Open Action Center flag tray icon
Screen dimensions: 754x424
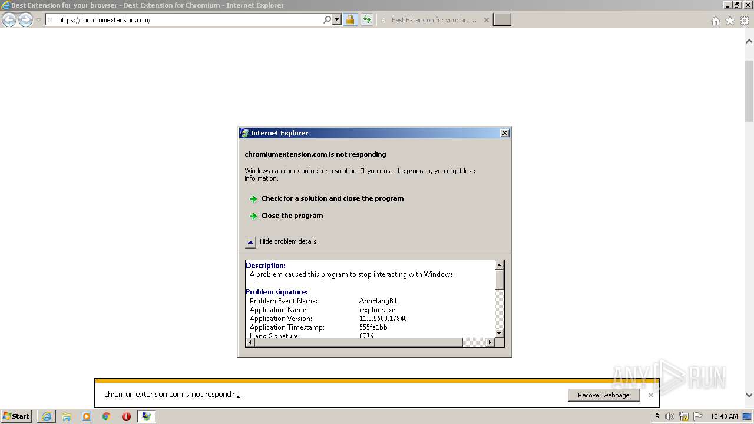click(698, 416)
